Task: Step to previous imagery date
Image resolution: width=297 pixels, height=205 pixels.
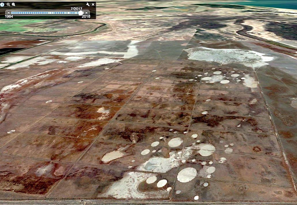Action: 8,13
